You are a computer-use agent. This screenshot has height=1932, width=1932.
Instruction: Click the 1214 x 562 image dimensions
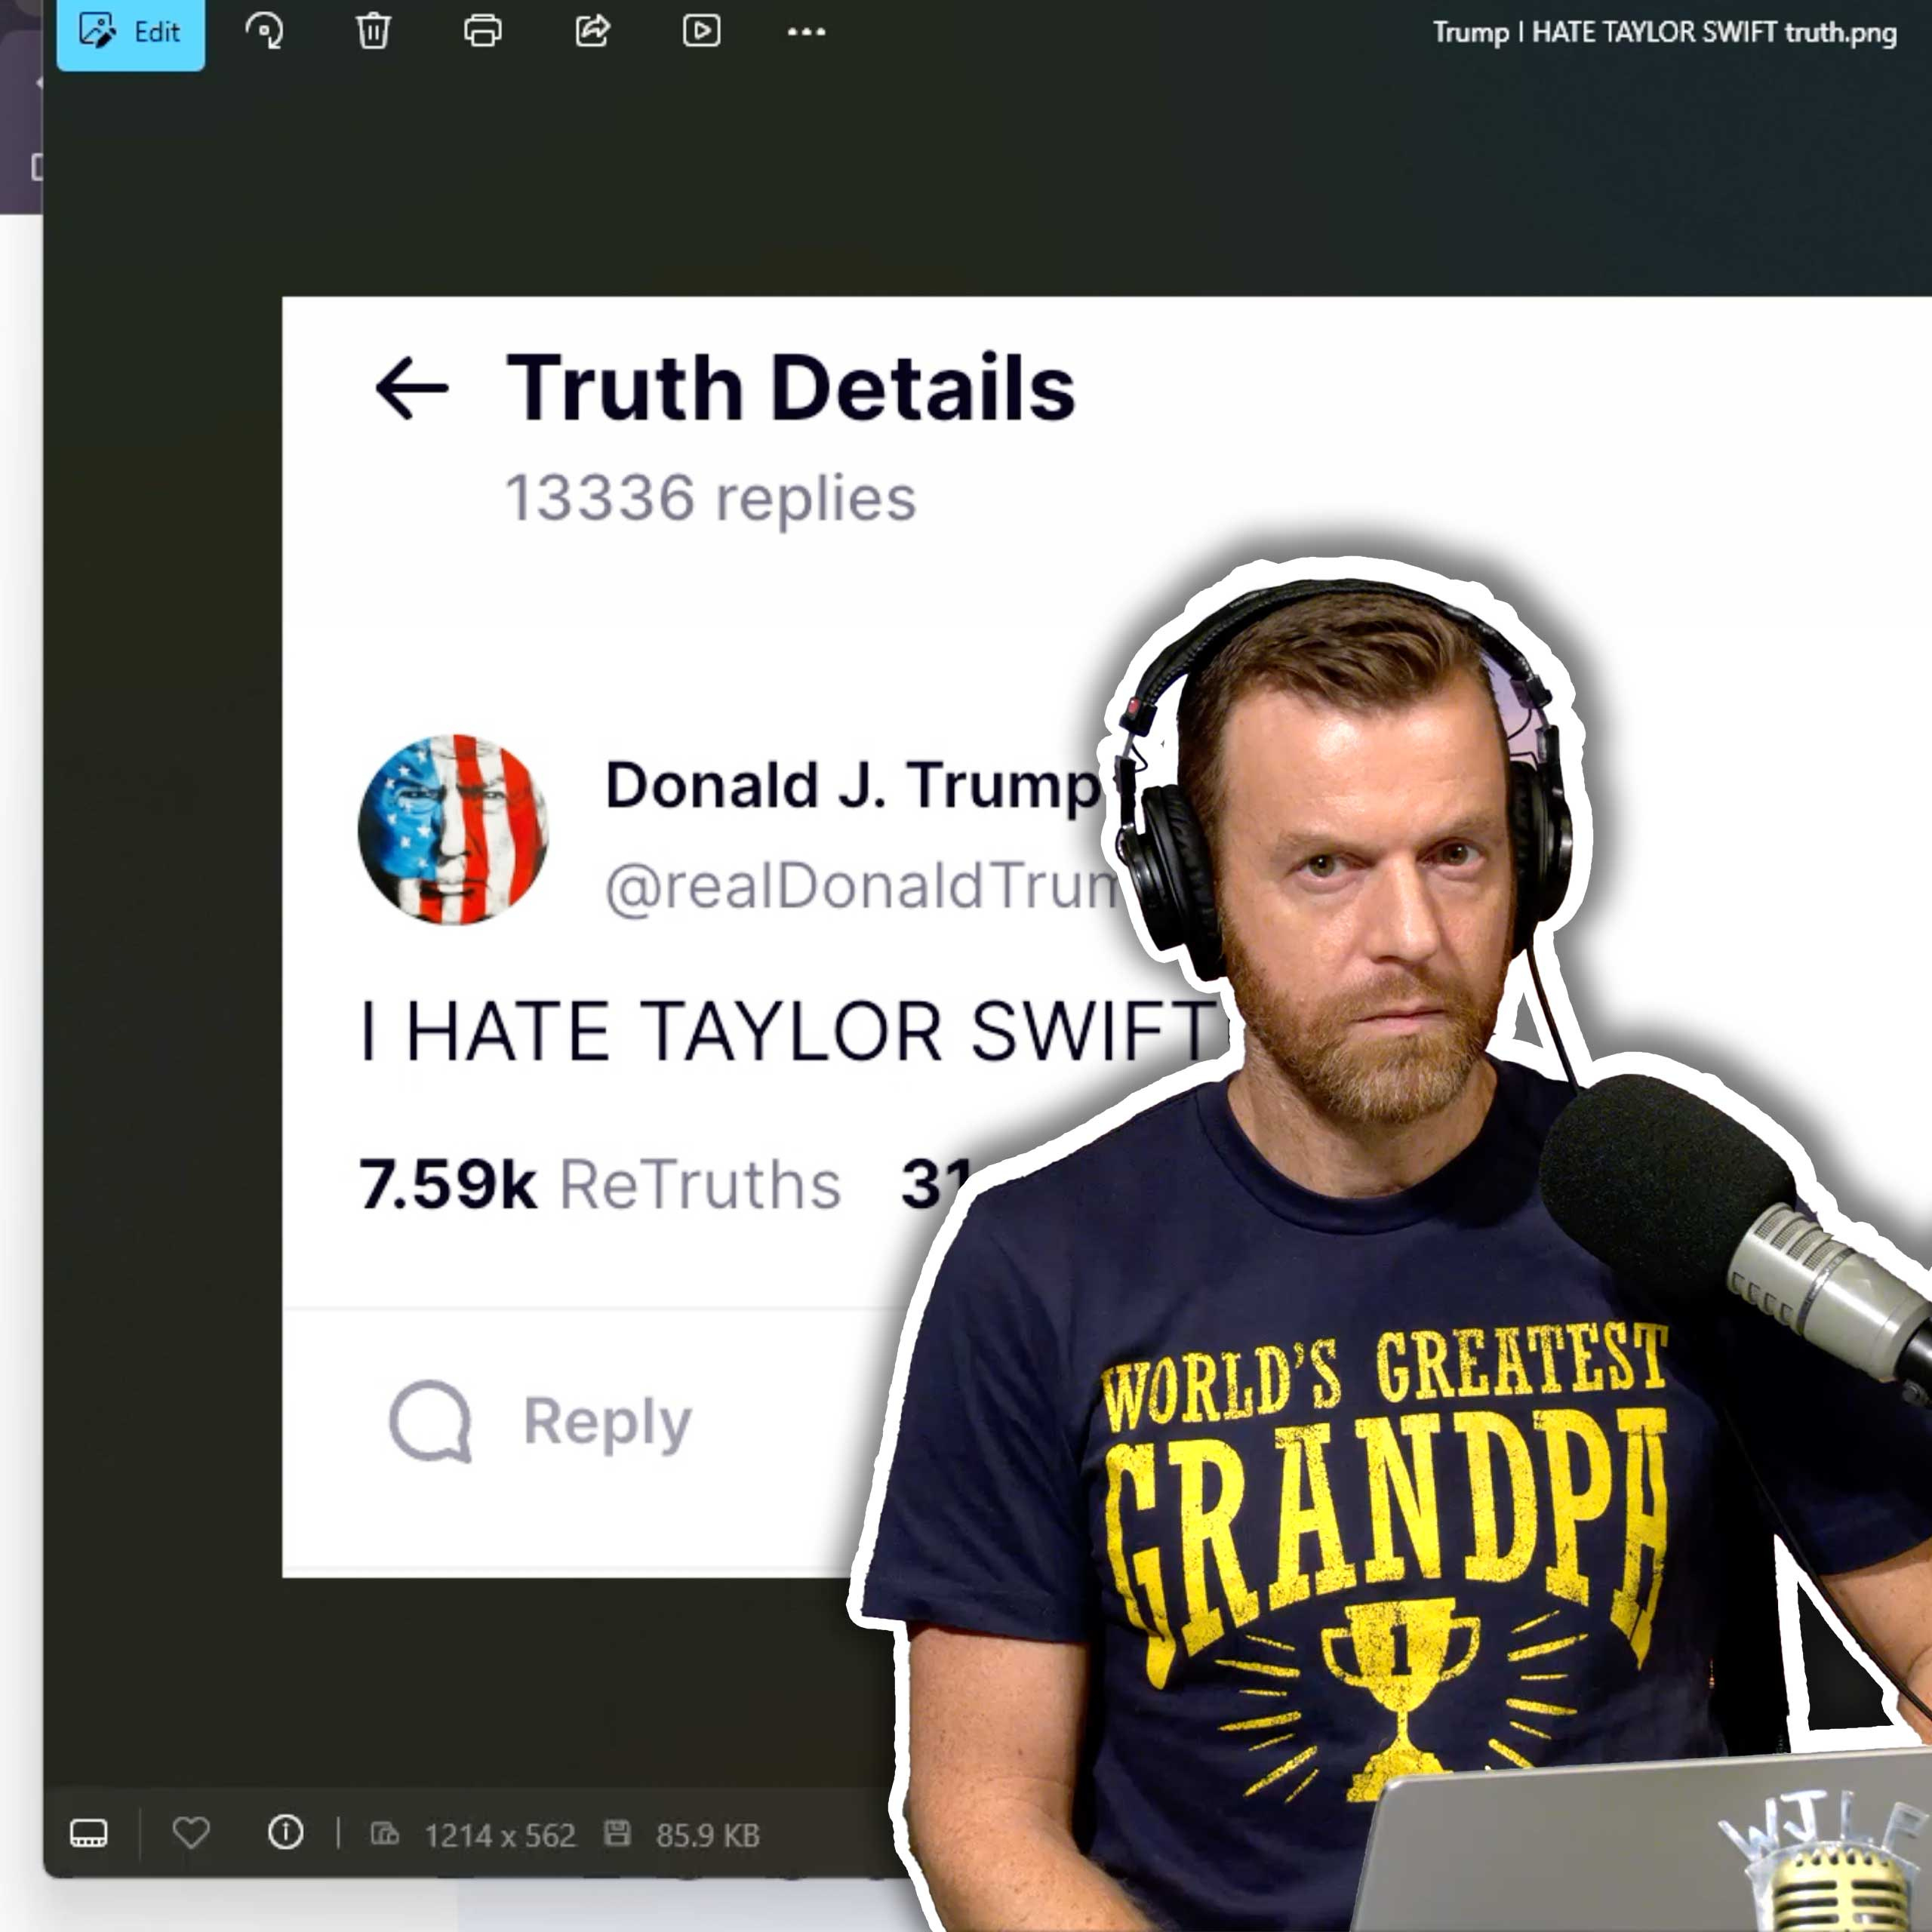click(x=499, y=1835)
